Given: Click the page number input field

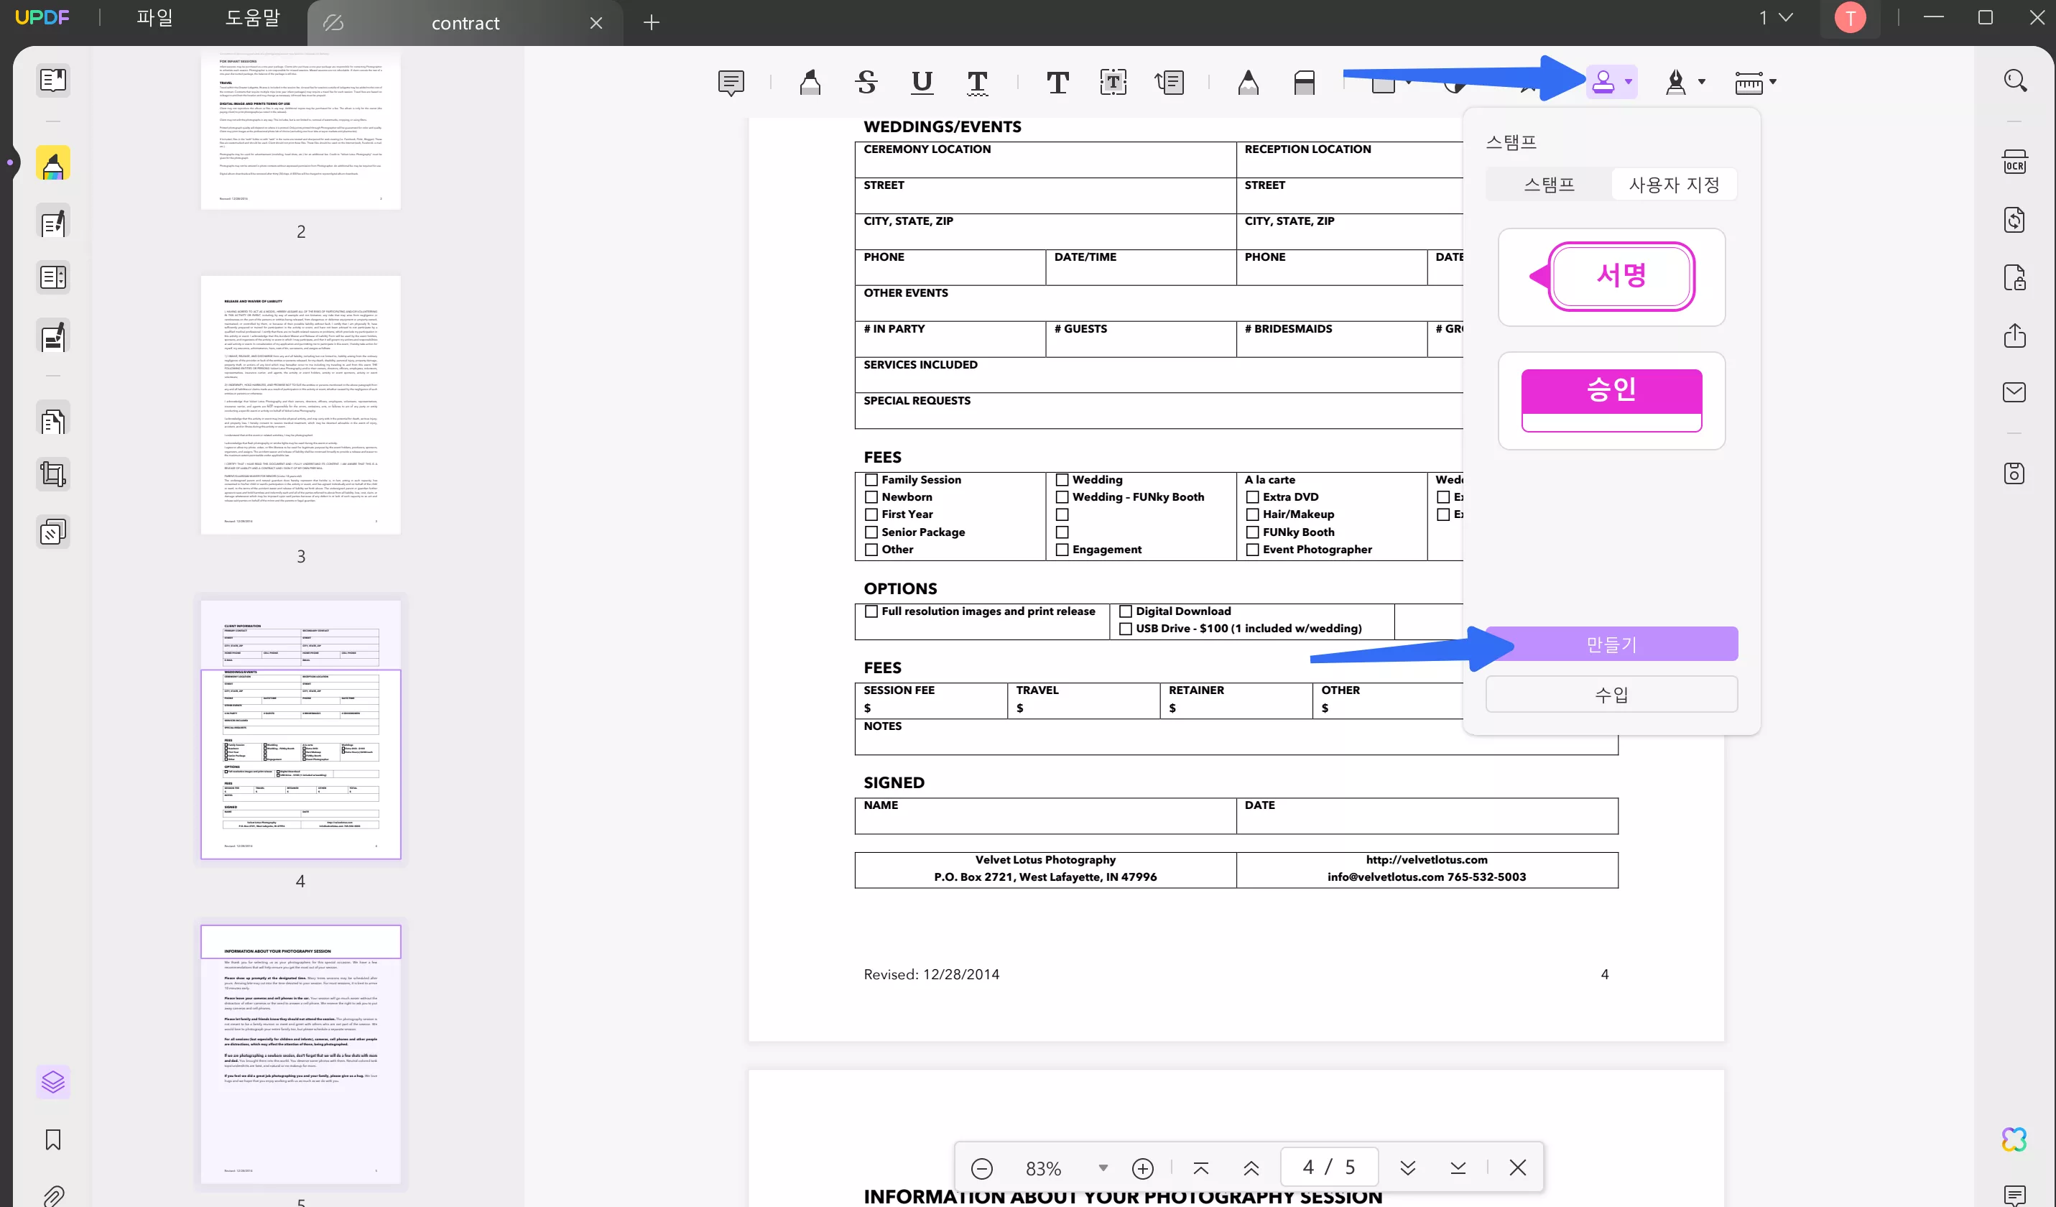Looking at the screenshot, I should (1329, 1167).
